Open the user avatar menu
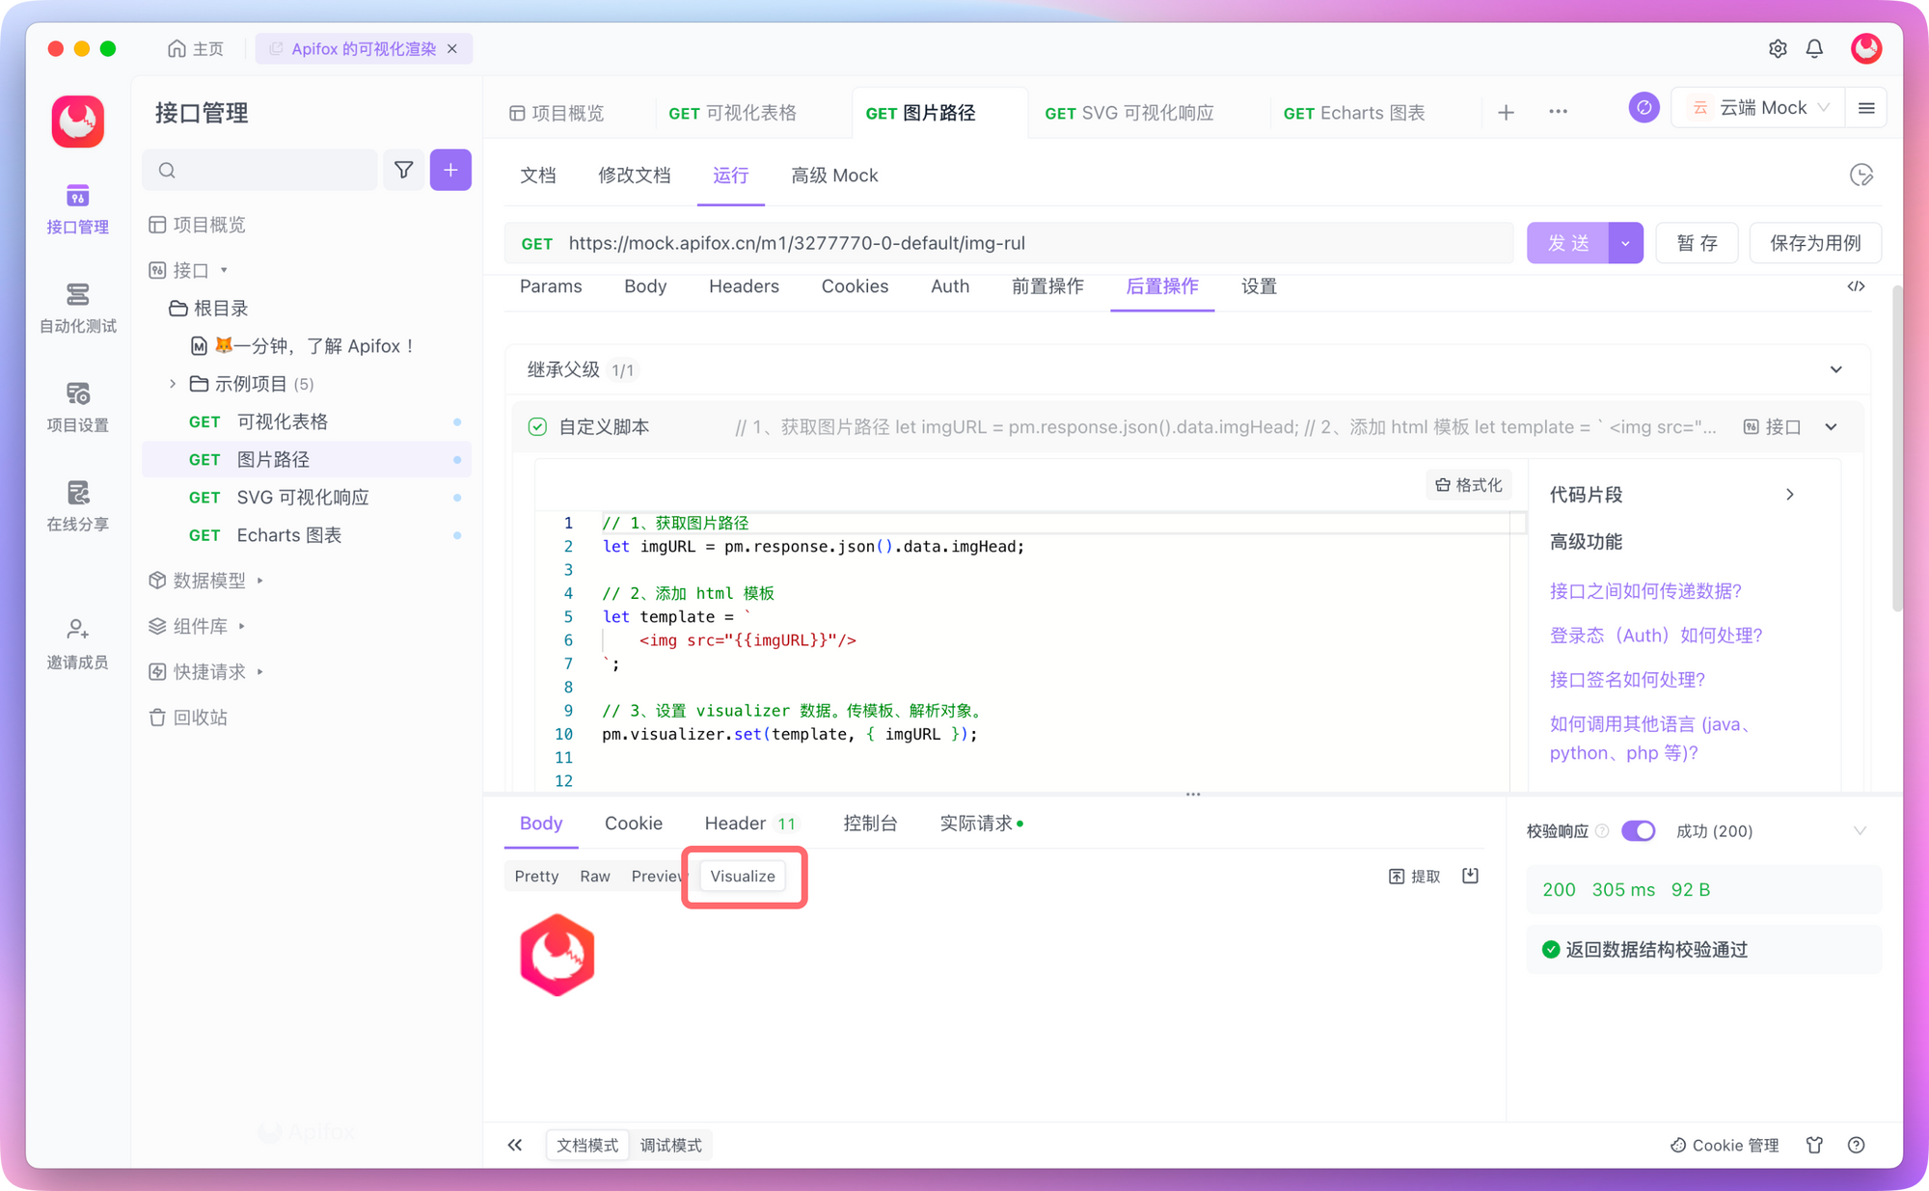1929x1191 pixels. (x=1866, y=48)
